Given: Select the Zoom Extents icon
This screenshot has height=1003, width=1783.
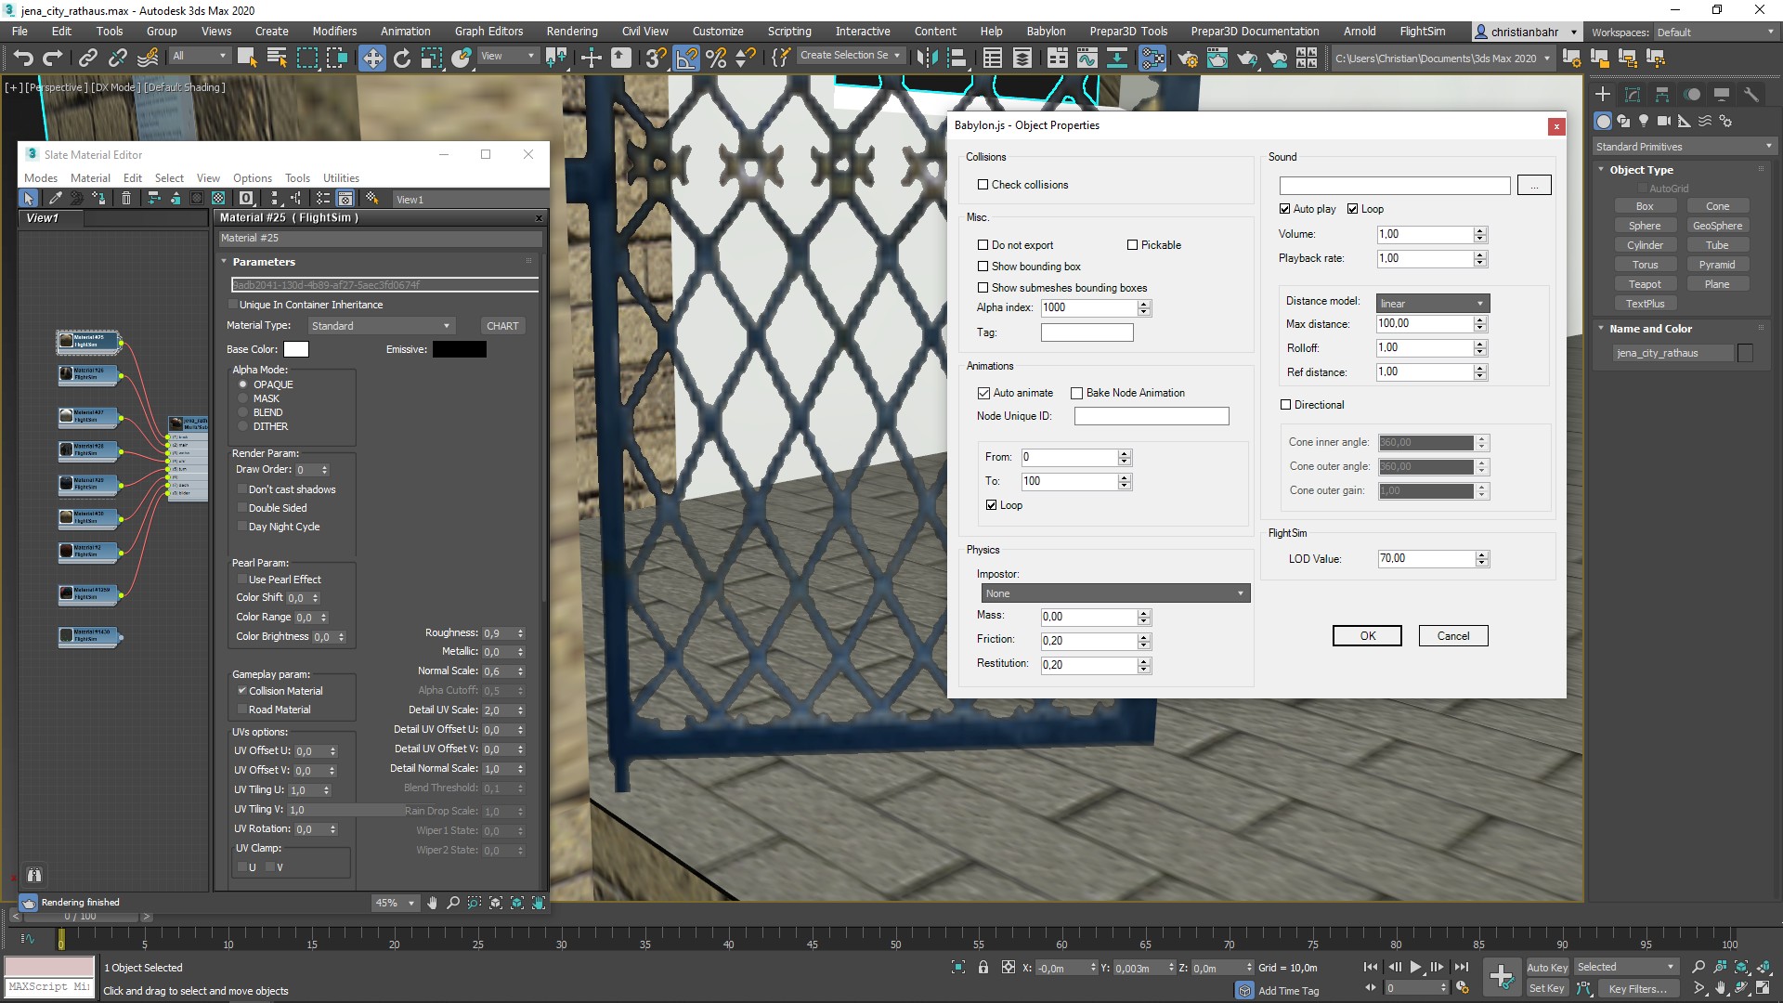Looking at the screenshot, I should 1740,966.
